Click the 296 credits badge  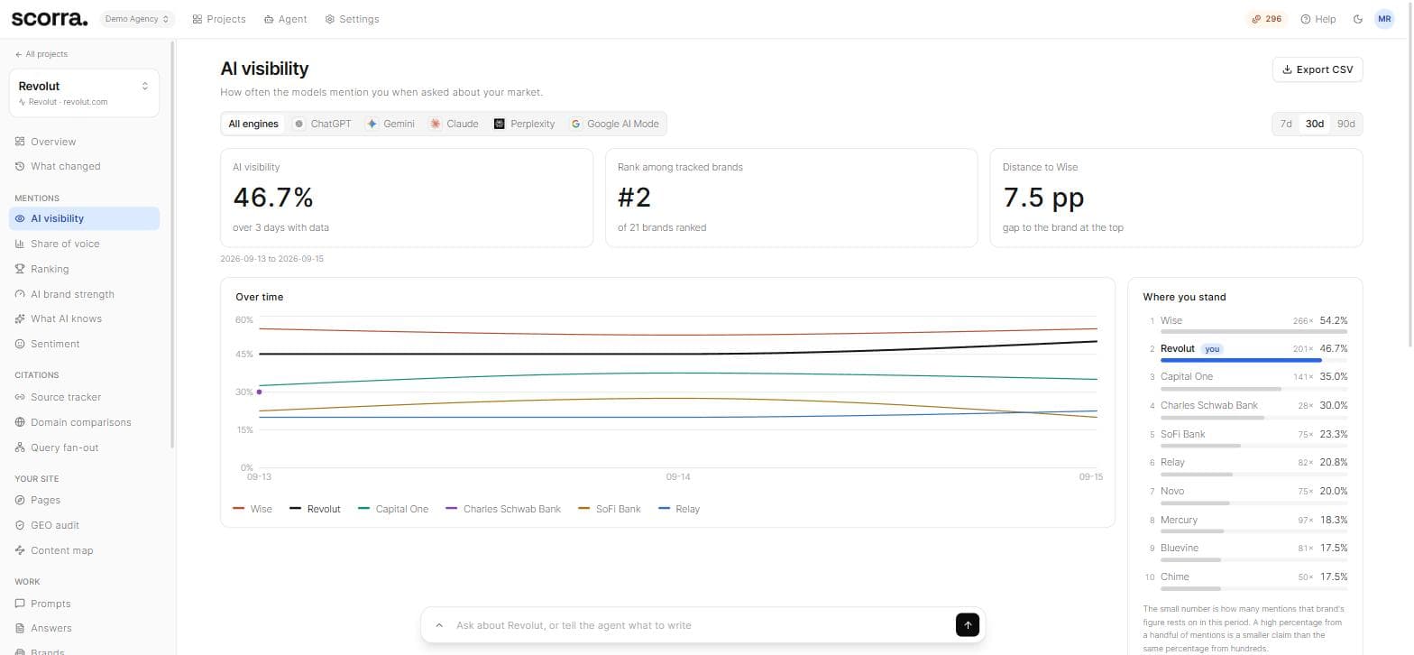1267,19
